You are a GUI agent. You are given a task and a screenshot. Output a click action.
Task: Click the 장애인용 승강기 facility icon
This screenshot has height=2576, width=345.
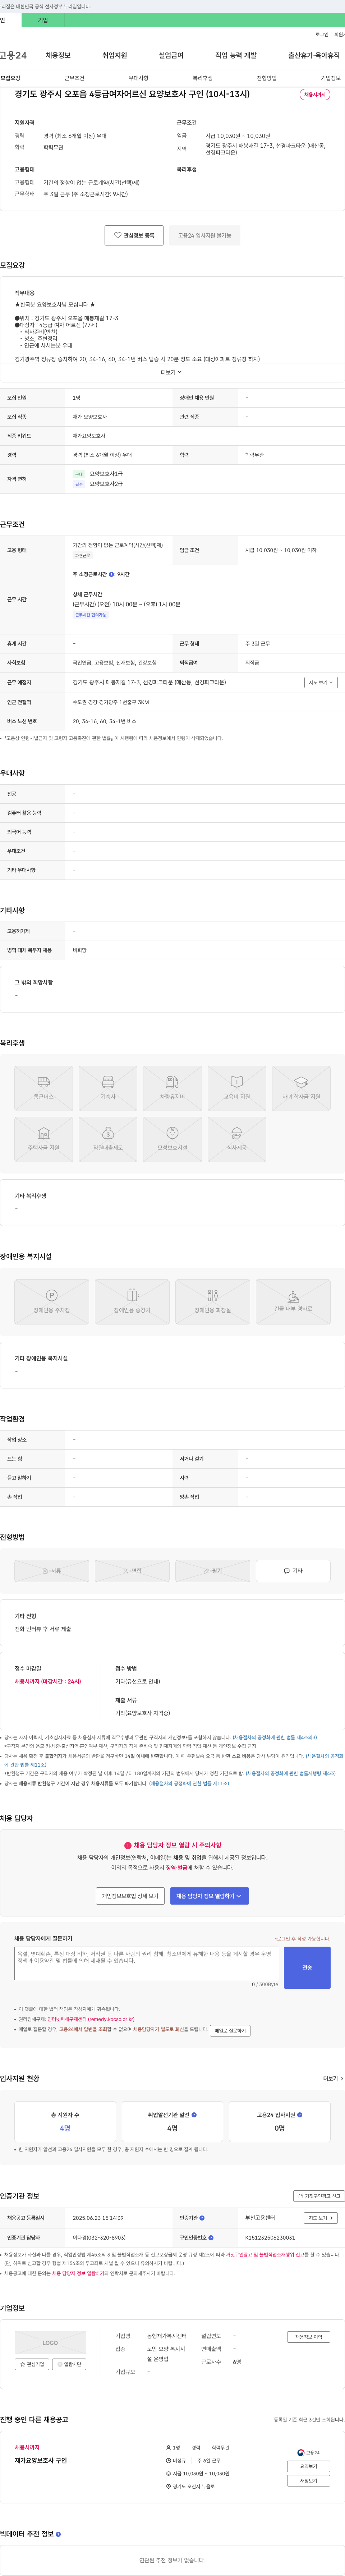pos(132,1301)
